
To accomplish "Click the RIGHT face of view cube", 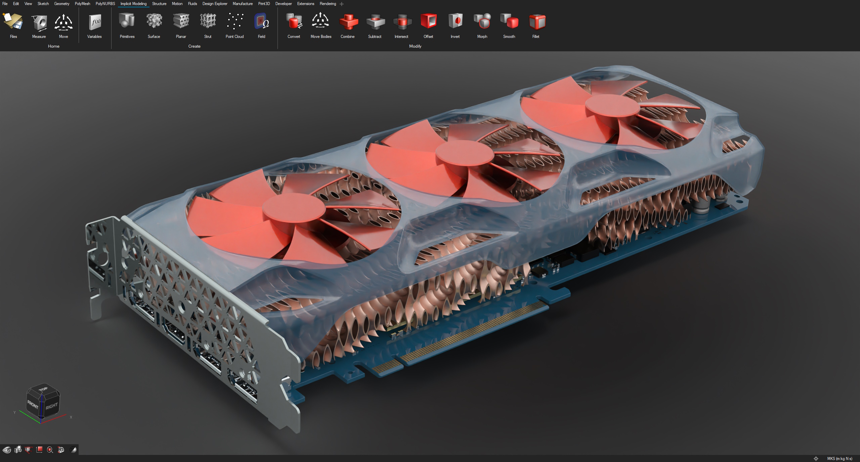I will 51,406.
